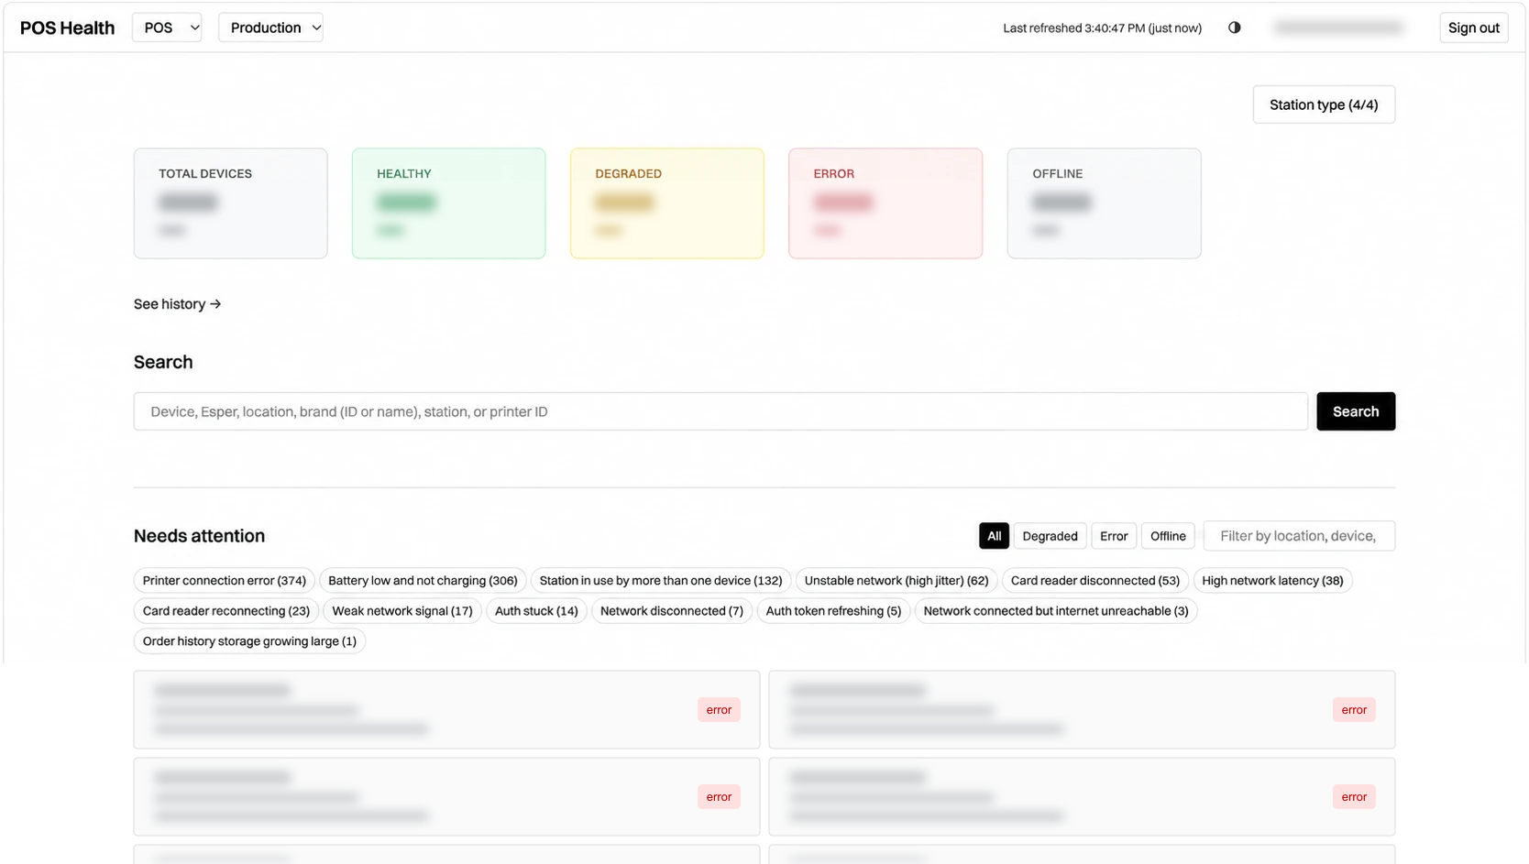The image size is (1529, 864).
Task: Select the Degraded filter tab
Action: click(1050, 536)
